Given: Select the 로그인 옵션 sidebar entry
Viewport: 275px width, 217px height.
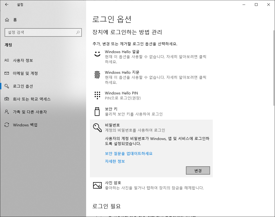Looking at the screenshot, I should tap(43, 86).
